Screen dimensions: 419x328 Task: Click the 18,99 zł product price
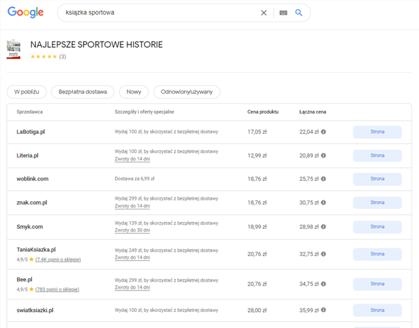point(257,227)
